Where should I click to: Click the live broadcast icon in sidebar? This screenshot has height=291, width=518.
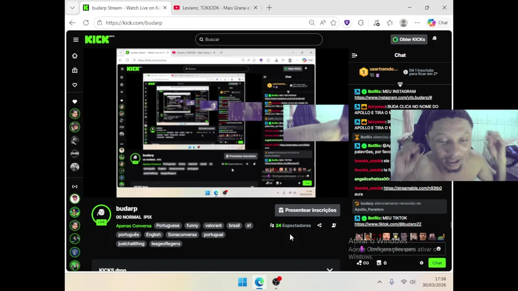tap(75, 186)
